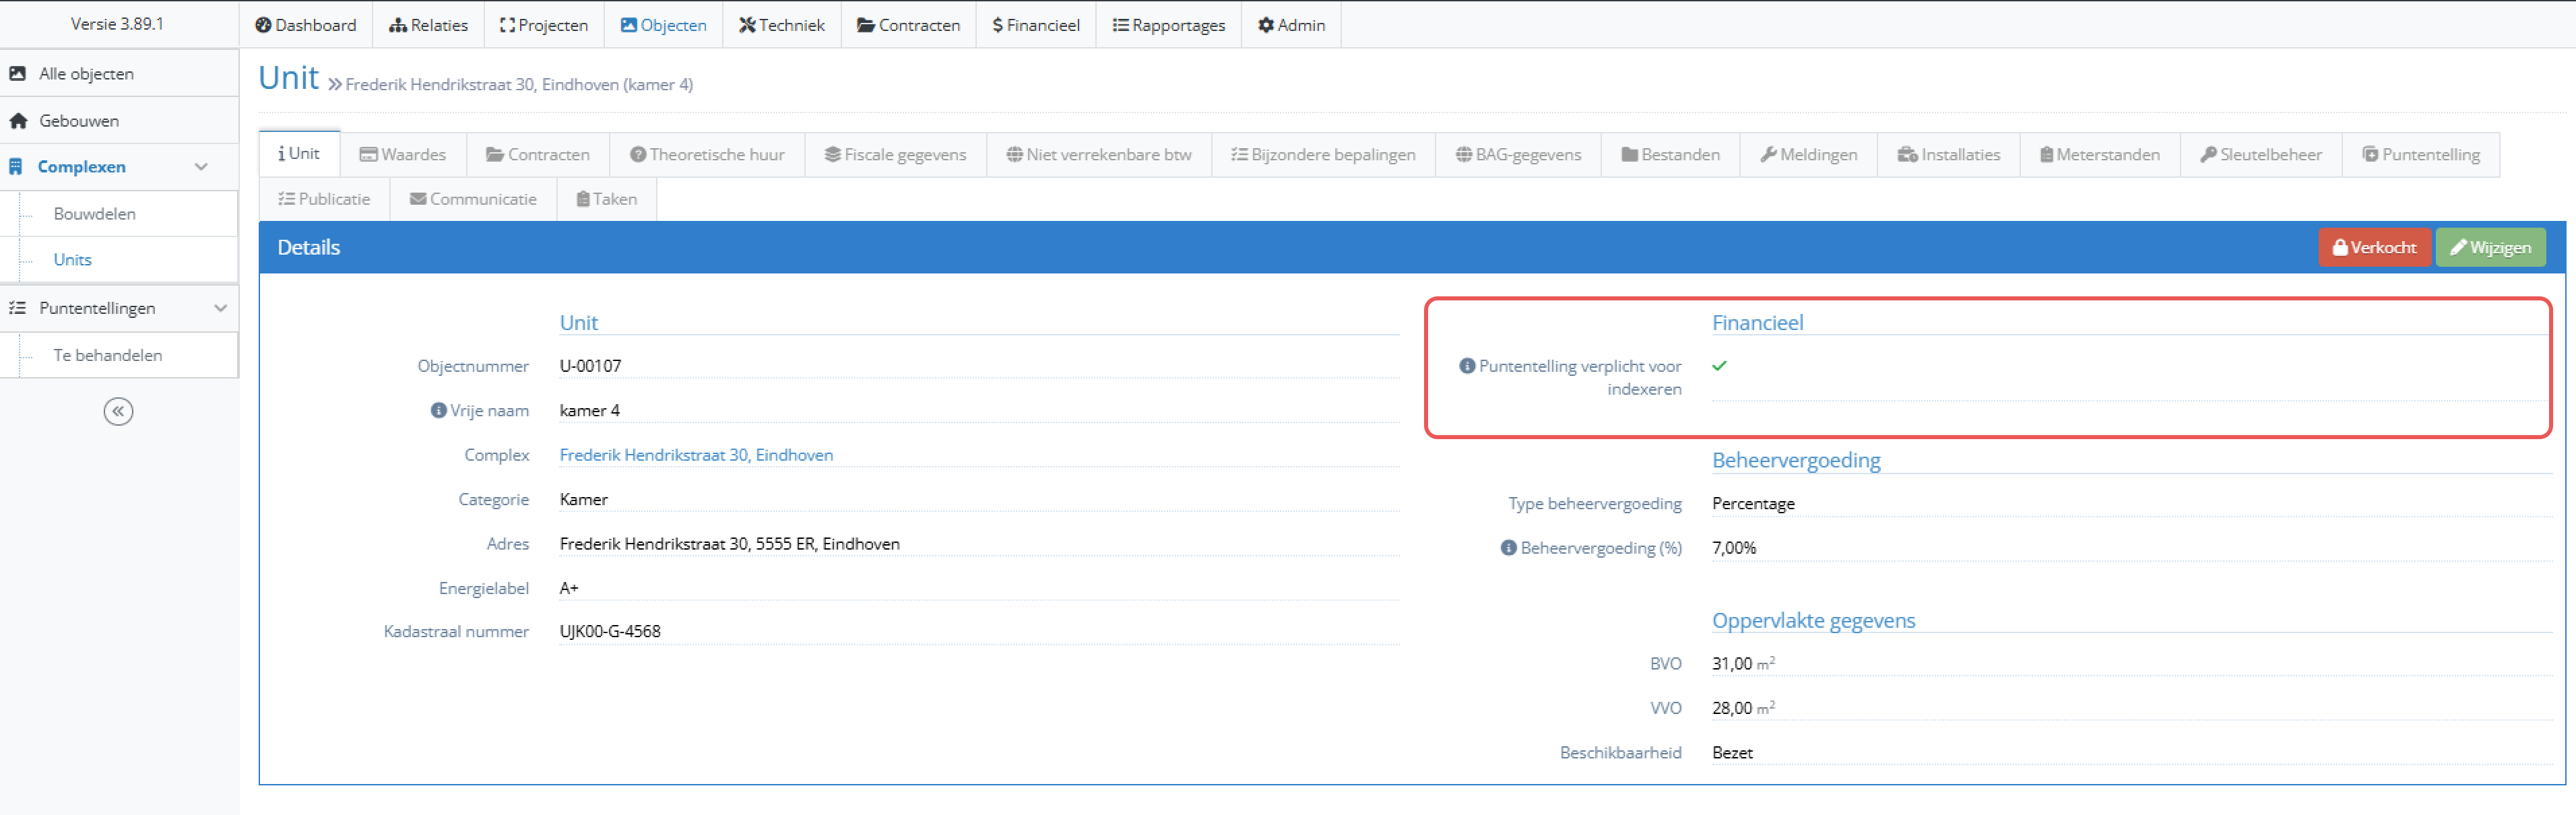Click the Gebouwen house icon
This screenshot has height=815, width=2576.
coord(18,120)
